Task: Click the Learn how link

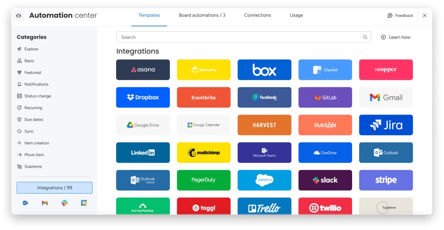Action: click(395, 37)
